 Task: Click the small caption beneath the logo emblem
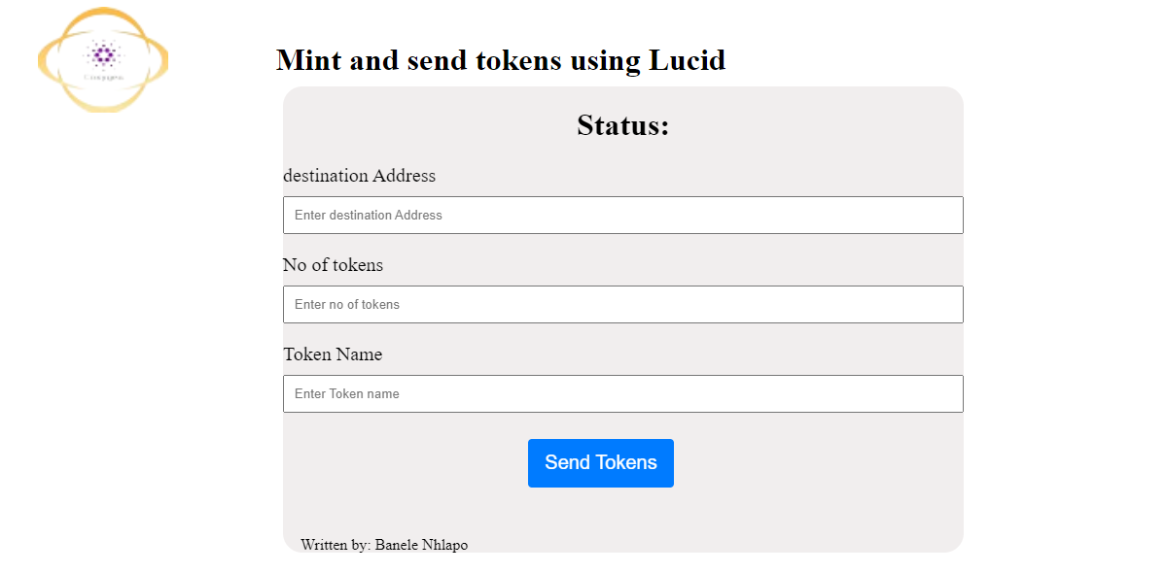(103, 77)
